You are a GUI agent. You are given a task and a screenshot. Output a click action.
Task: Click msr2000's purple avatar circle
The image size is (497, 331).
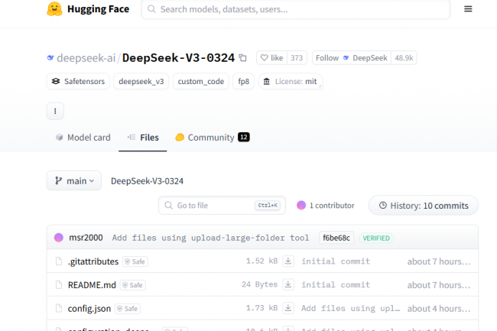[x=59, y=238]
